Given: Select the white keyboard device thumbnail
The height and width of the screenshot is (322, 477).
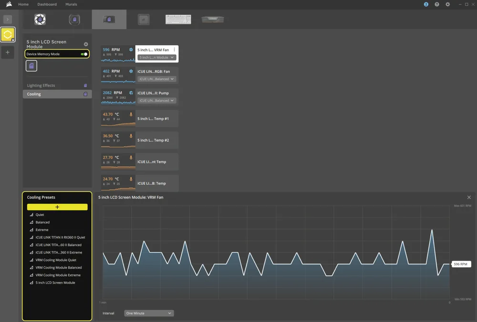Looking at the screenshot, I should pyautogui.click(x=178, y=20).
